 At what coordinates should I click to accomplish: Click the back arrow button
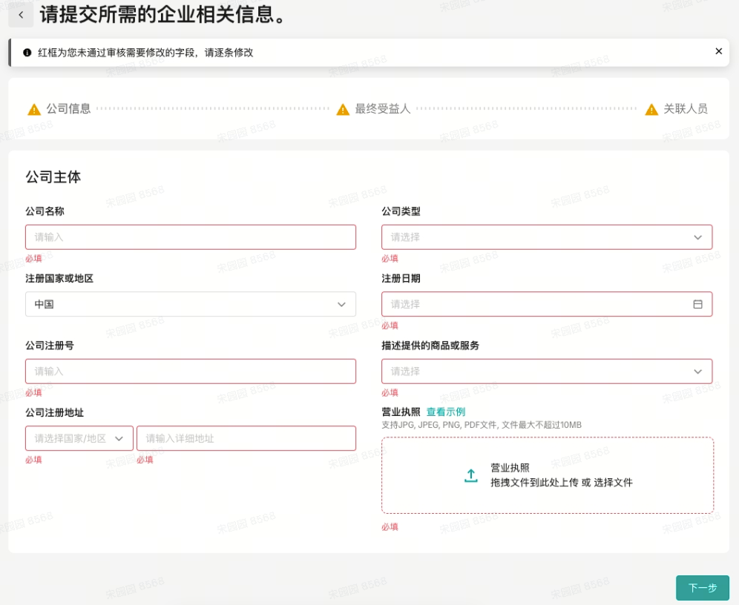tap(21, 15)
